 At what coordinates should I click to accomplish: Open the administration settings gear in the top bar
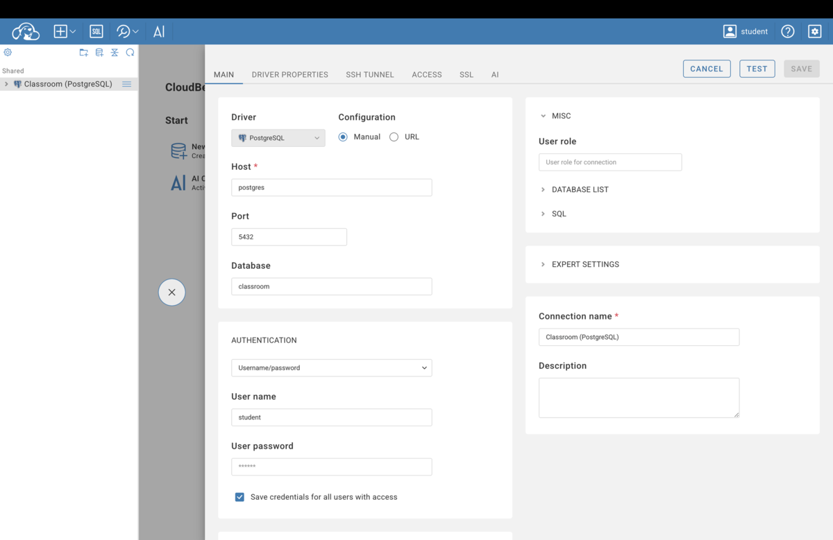814,31
